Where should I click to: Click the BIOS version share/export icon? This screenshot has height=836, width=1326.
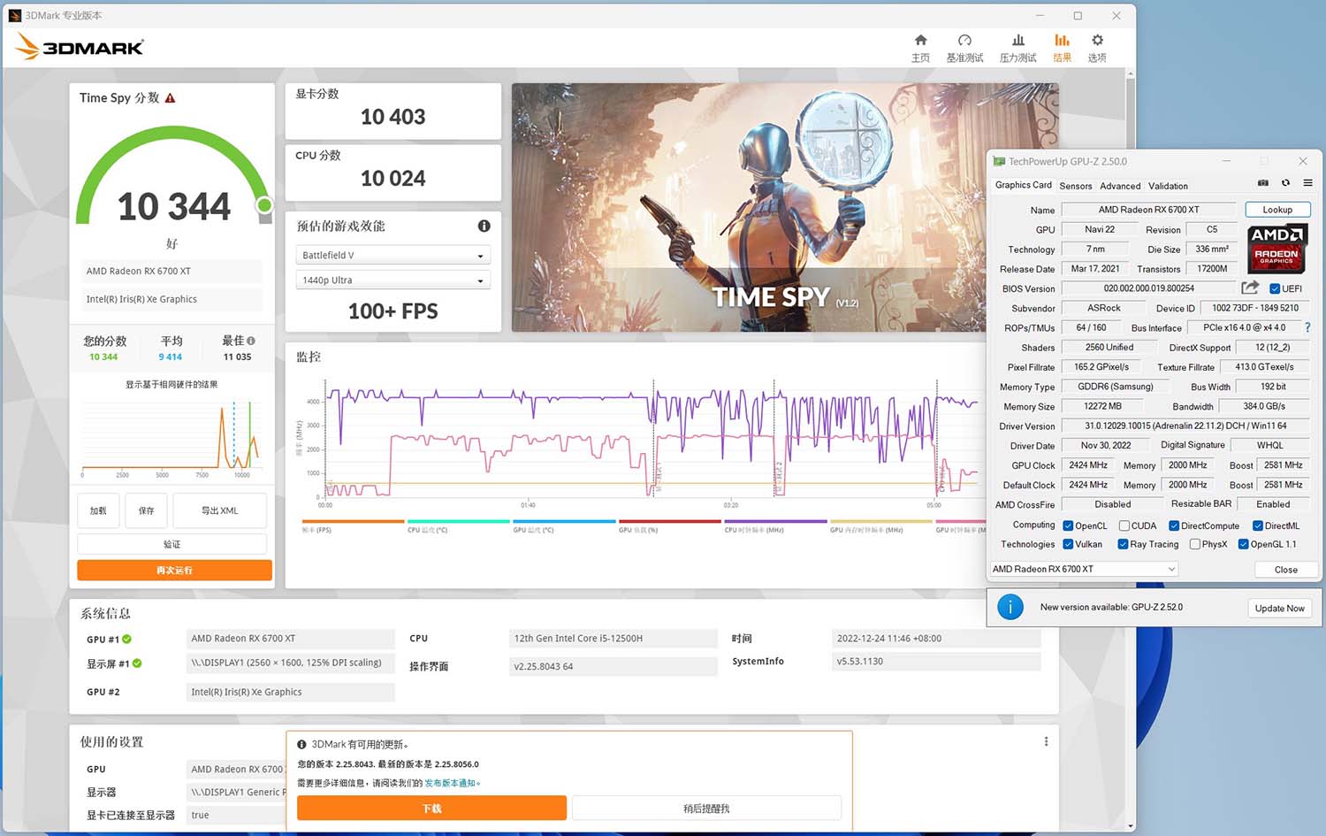coord(1250,288)
